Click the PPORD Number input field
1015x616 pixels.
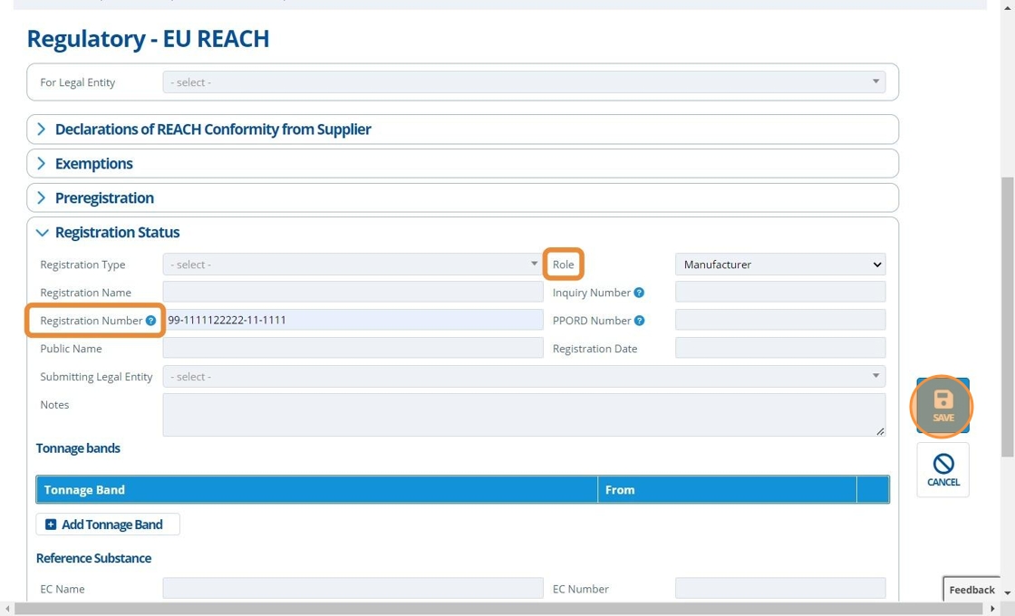coord(780,320)
